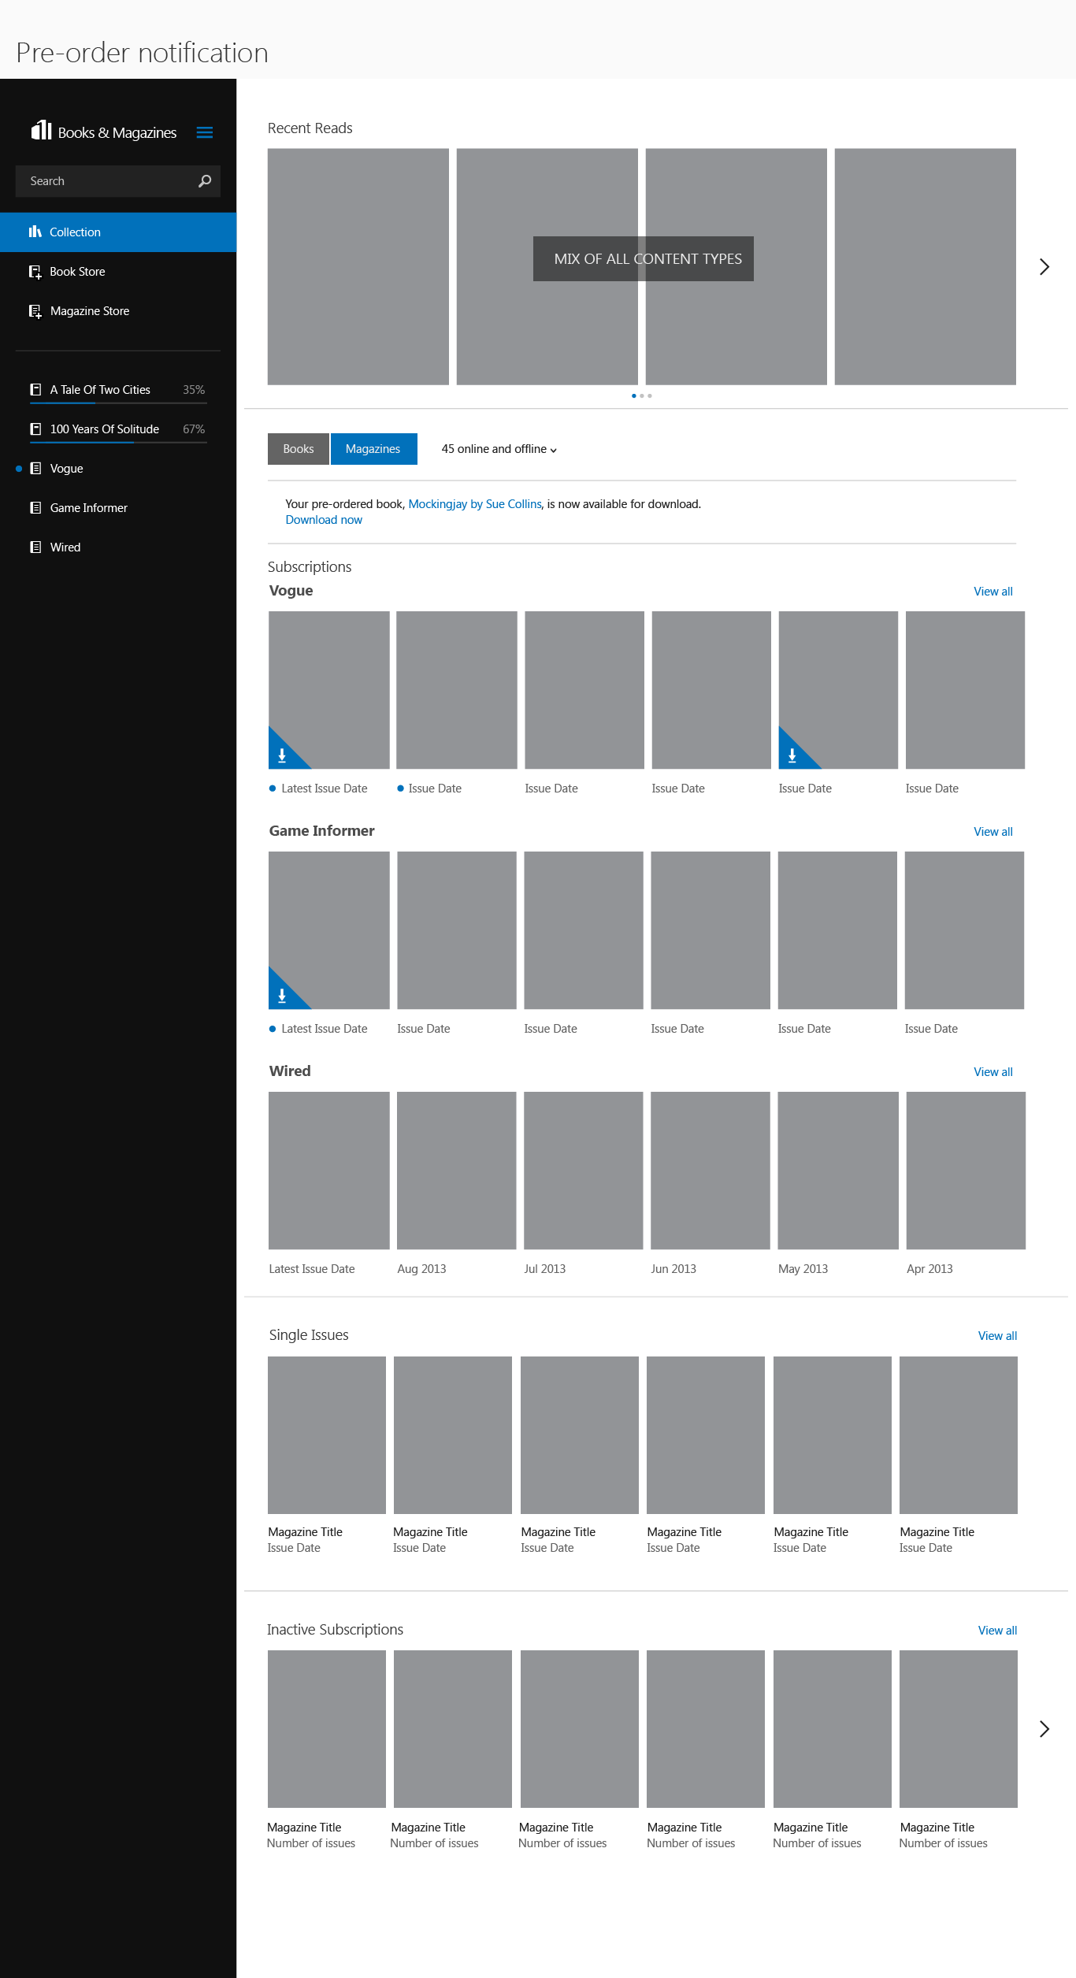
Task: Click into the Search input field
Action: tap(110, 181)
